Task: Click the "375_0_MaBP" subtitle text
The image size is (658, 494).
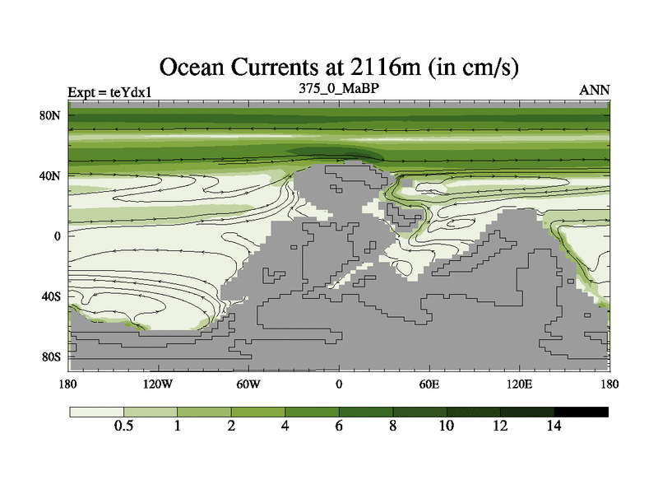Action: coord(338,87)
